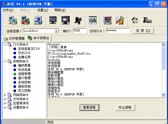This screenshot has width=168, height=124.
Task: Click the 口令类命令 folder icon
Action: [x=9, y=45]
